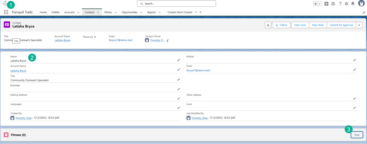Open Global Actions plus icon
The width and height of the screenshot is (367, 144).
[326, 4]
